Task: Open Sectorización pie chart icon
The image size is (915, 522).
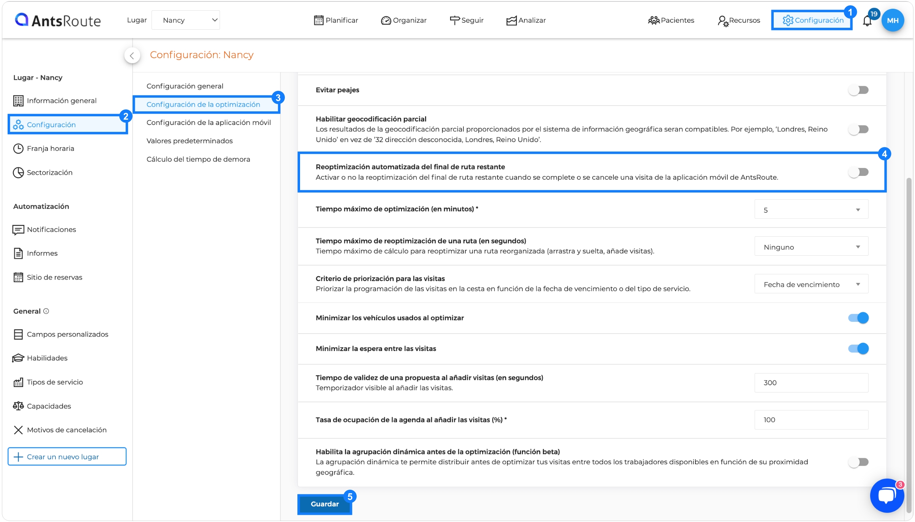Action: 18,172
